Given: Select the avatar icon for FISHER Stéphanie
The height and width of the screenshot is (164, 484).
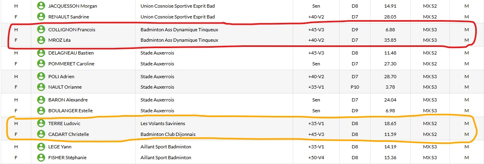Looking at the screenshot, I should [x=41, y=158].
